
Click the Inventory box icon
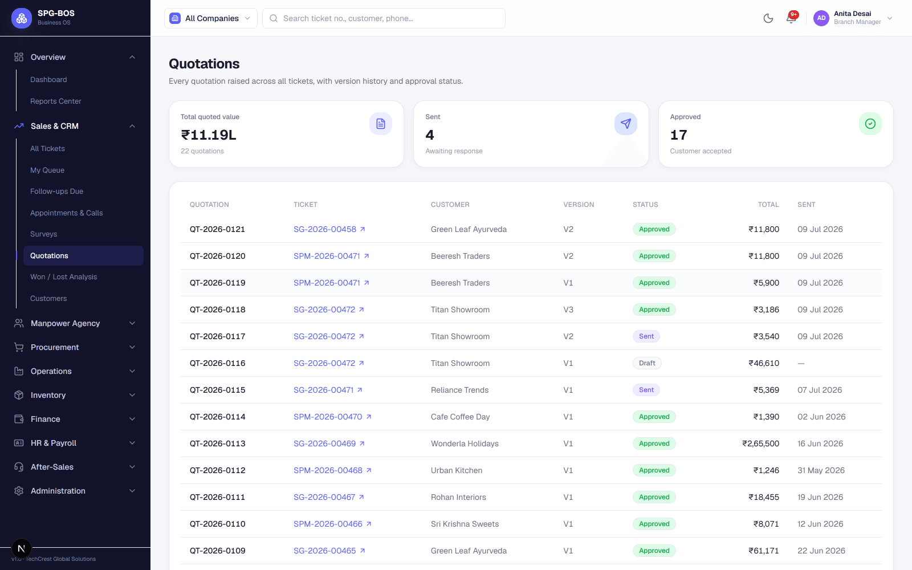pos(19,395)
